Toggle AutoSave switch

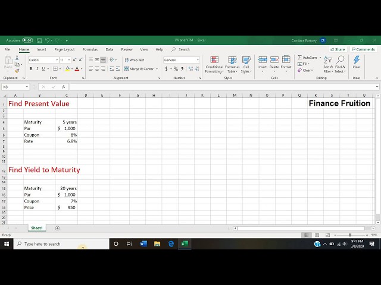click(27, 40)
